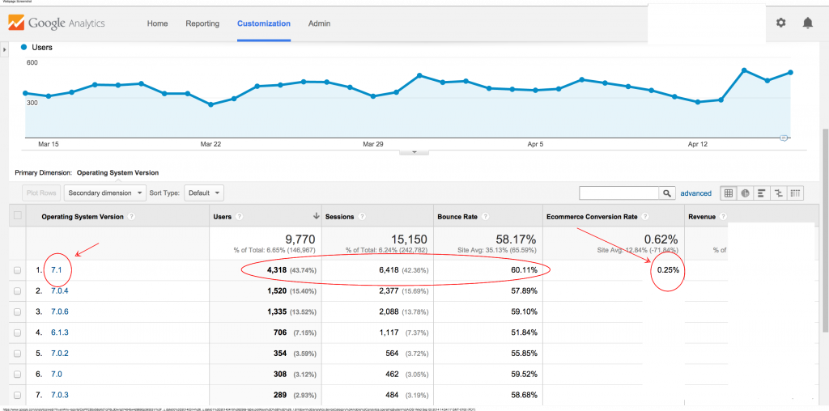Click the 51.84% bounce rate value

click(x=525, y=333)
